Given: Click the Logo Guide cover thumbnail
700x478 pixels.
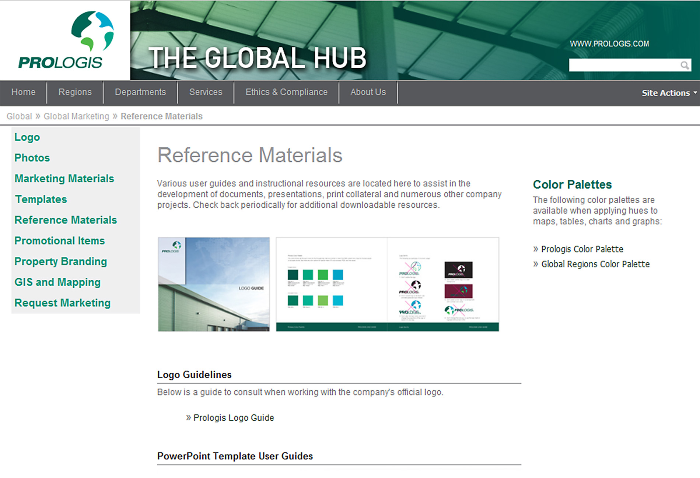Looking at the screenshot, I should point(214,284).
